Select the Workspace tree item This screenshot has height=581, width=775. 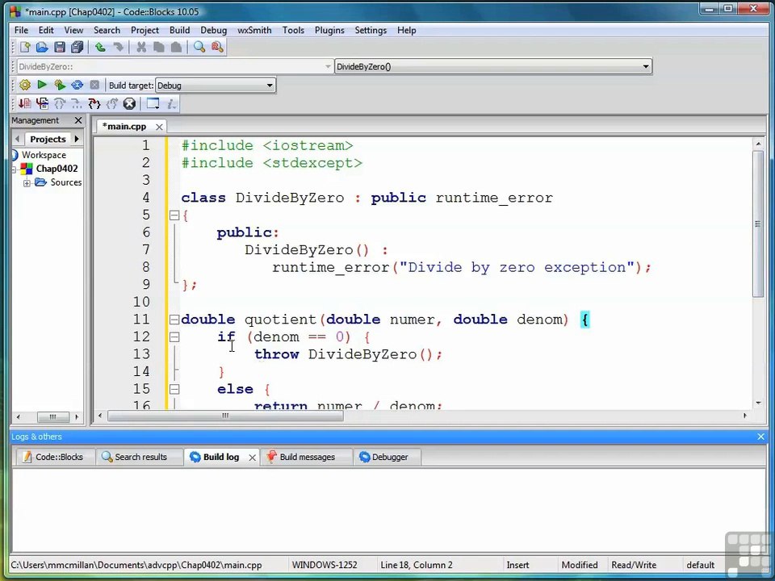pos(44,155)
